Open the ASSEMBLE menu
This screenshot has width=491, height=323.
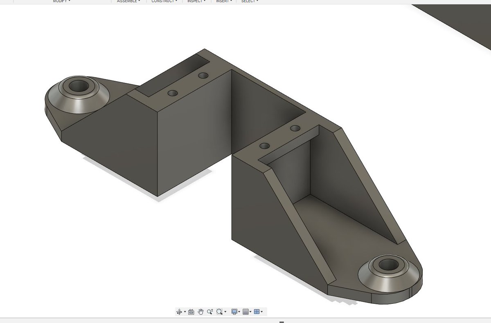tap(128, 1)
